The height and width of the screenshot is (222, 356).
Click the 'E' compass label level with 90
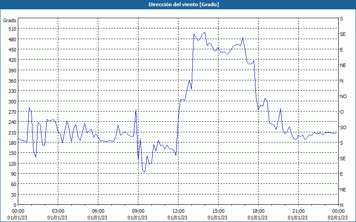coord(341,174)
